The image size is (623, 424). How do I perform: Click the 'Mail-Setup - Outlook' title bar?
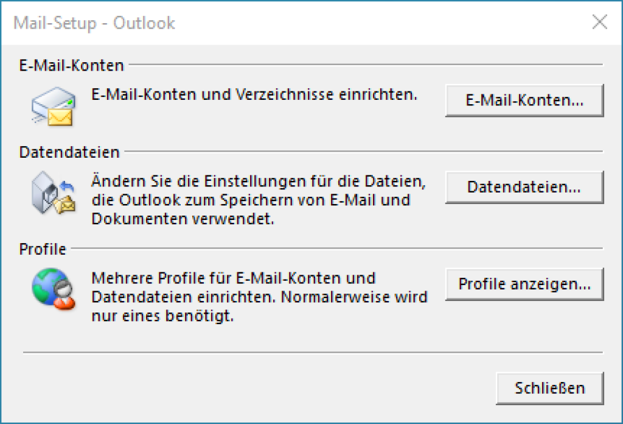pos(294,23)
